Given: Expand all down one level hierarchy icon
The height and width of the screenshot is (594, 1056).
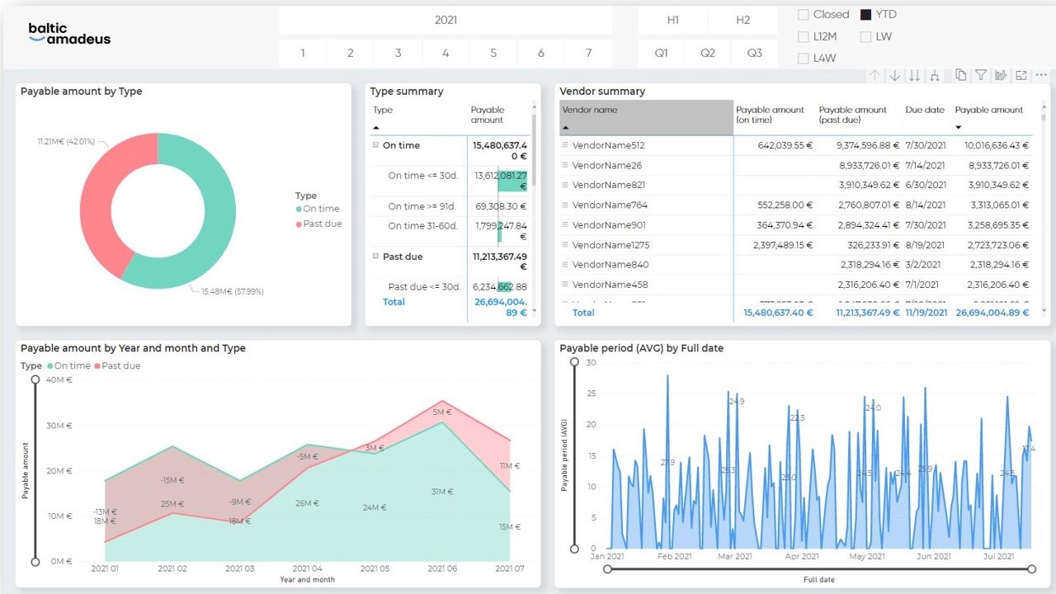Looking at the screenshot, I should (935, 75).
